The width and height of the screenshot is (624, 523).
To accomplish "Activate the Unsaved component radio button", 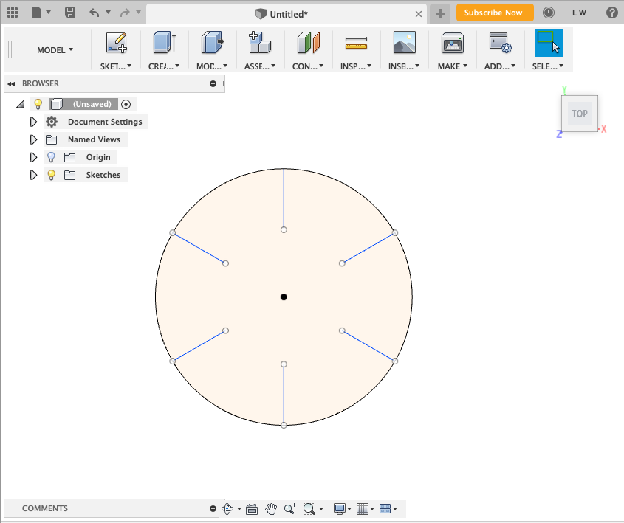I will pyautogui.click(x=126, y=105).
